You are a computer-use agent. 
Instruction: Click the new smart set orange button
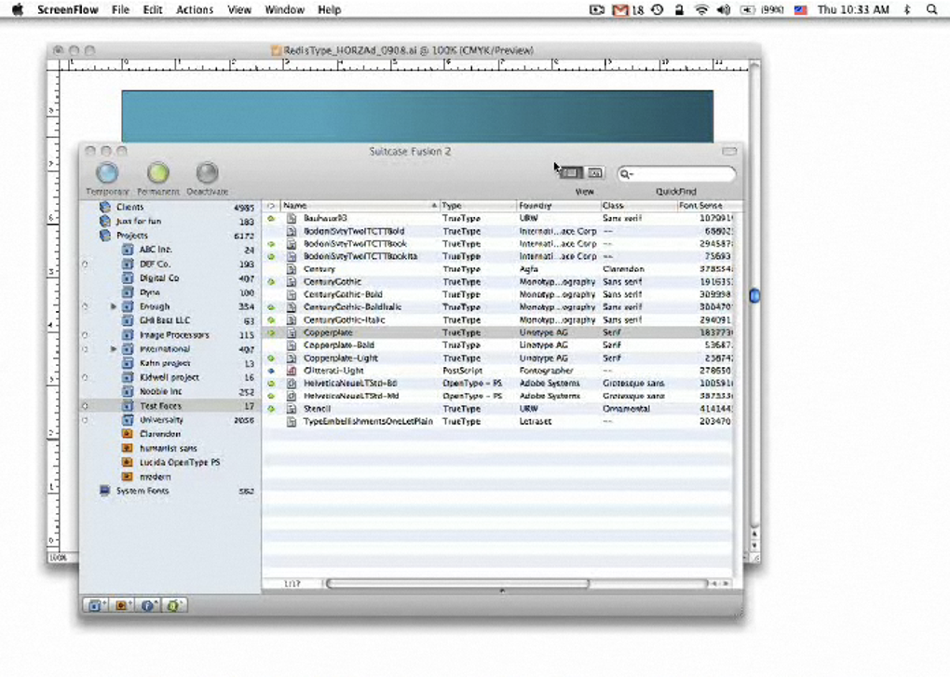pyautogui.click(x=122, y=605)
